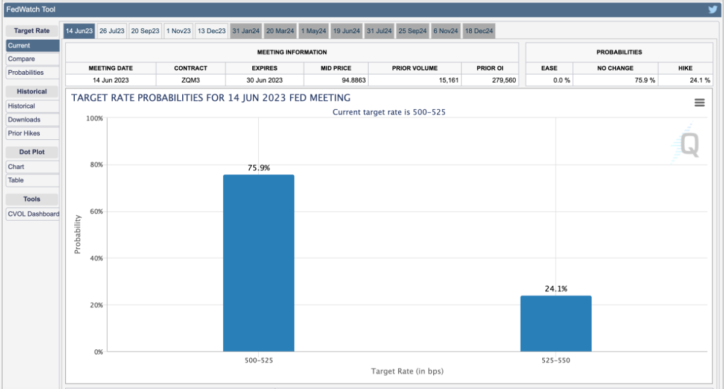Open the Prior Hikes page
Screen dimensions: 724x389
tap(33, 133)
